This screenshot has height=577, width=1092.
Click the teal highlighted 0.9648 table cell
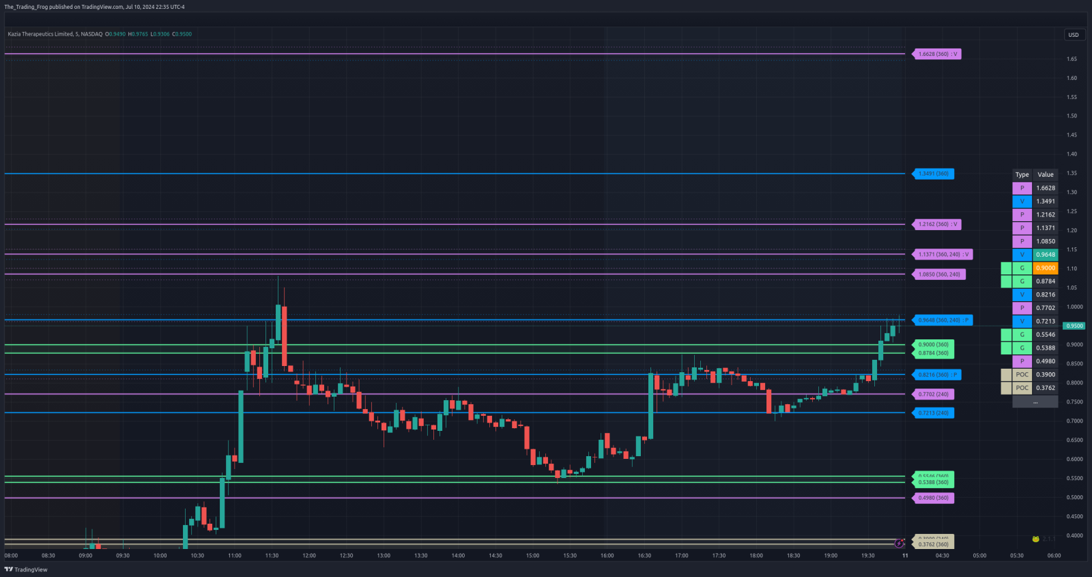tap(1046, 255)
